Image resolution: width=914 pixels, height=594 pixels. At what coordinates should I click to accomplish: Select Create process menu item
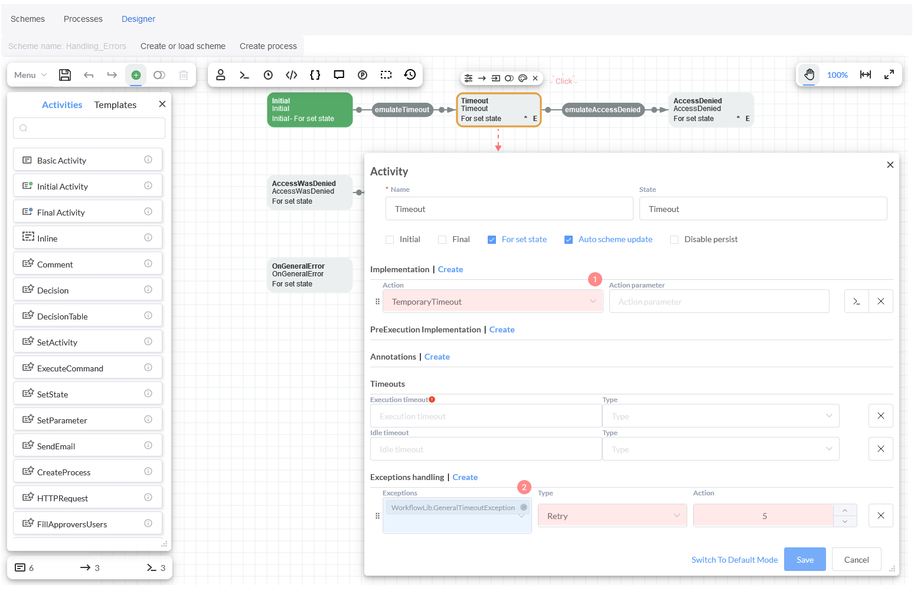click(268, 46)
